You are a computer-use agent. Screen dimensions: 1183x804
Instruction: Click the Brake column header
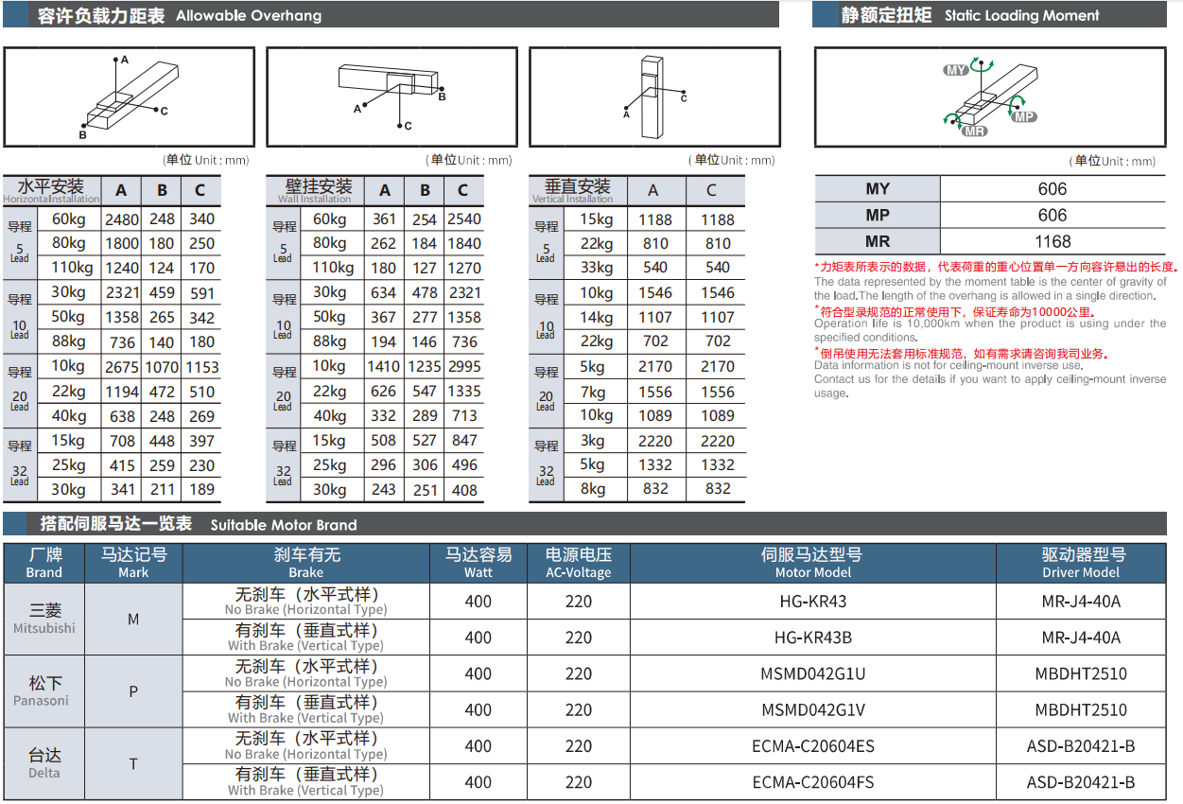coord(305,563)
